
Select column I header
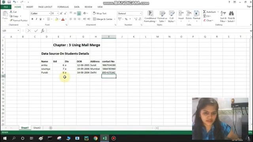click(x=109, y=37)
